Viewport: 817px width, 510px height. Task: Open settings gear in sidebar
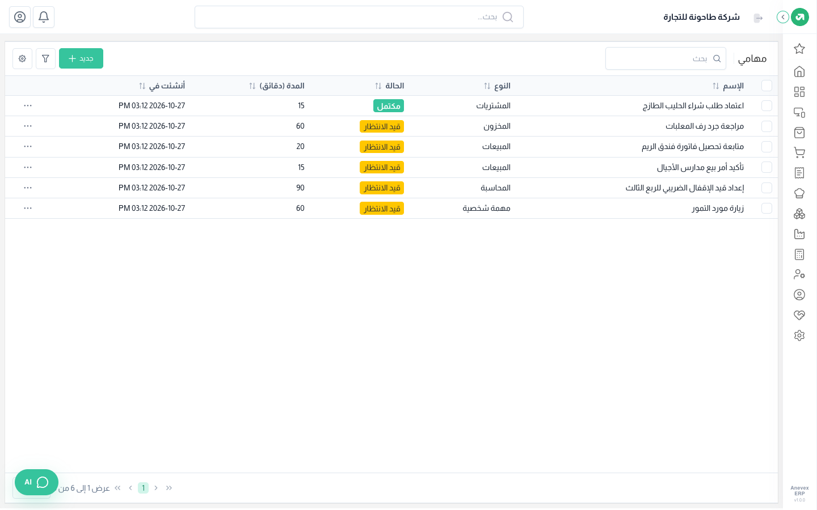click(x=799, y=335)
